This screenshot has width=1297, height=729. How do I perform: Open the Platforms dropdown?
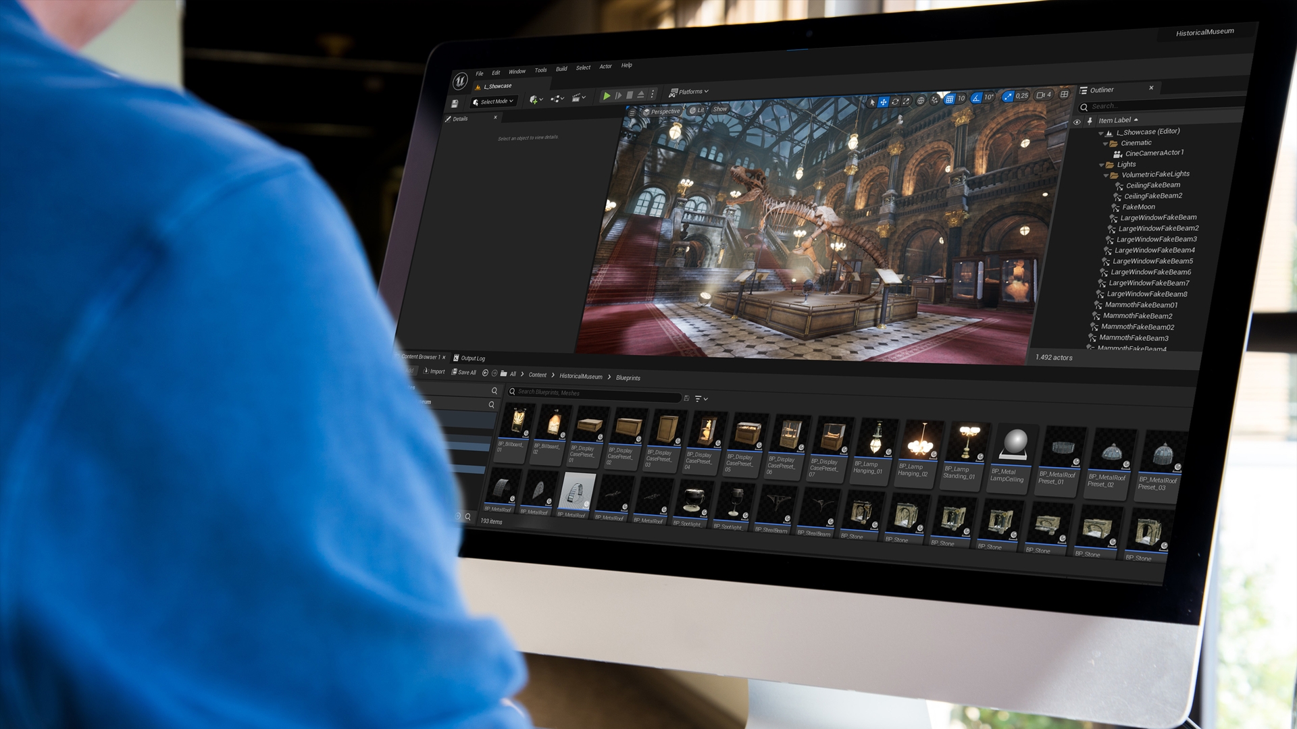pyautogui.click(x=690, y=92)
